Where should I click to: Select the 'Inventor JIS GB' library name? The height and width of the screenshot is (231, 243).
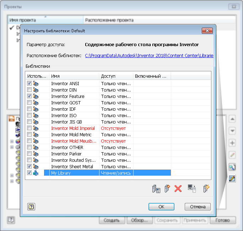67,122
